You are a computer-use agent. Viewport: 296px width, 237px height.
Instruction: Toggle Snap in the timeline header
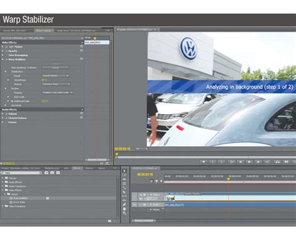point(151,181)
